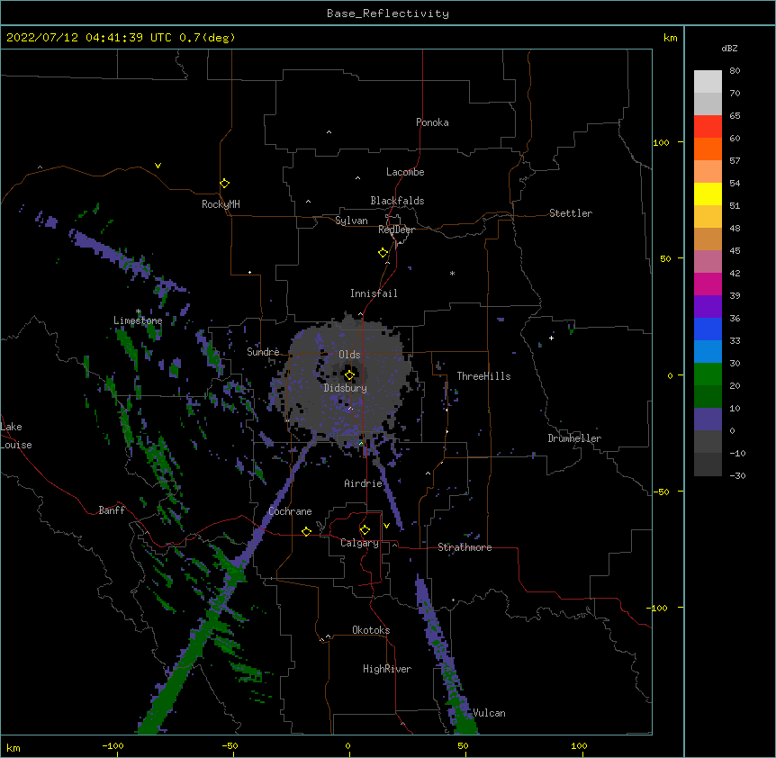This screenshot has width=776, height=758.
Task: Click the white asterisk near Limestone
Action: tap(139, 311)
